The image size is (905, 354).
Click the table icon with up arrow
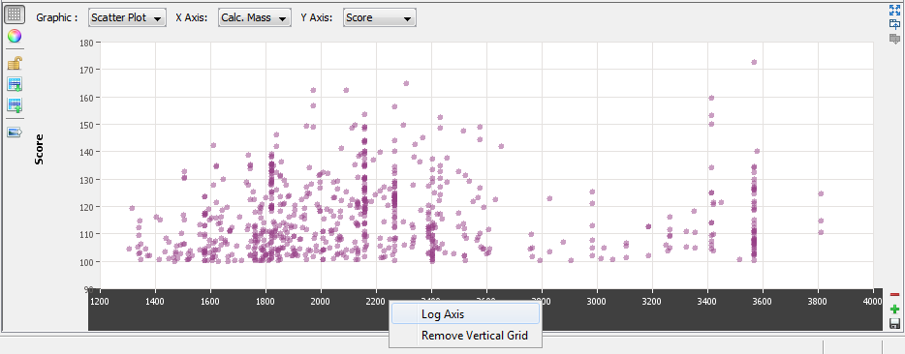click(x=15, y=105)
